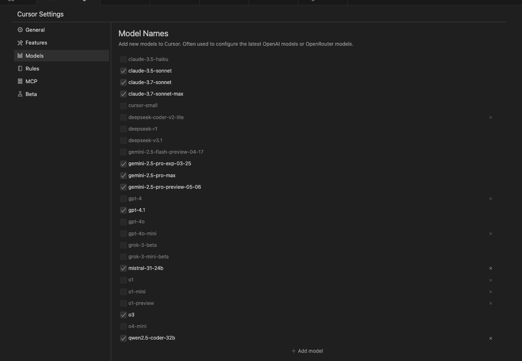Enable the claude-3.5-haiku checkbox

123,59
